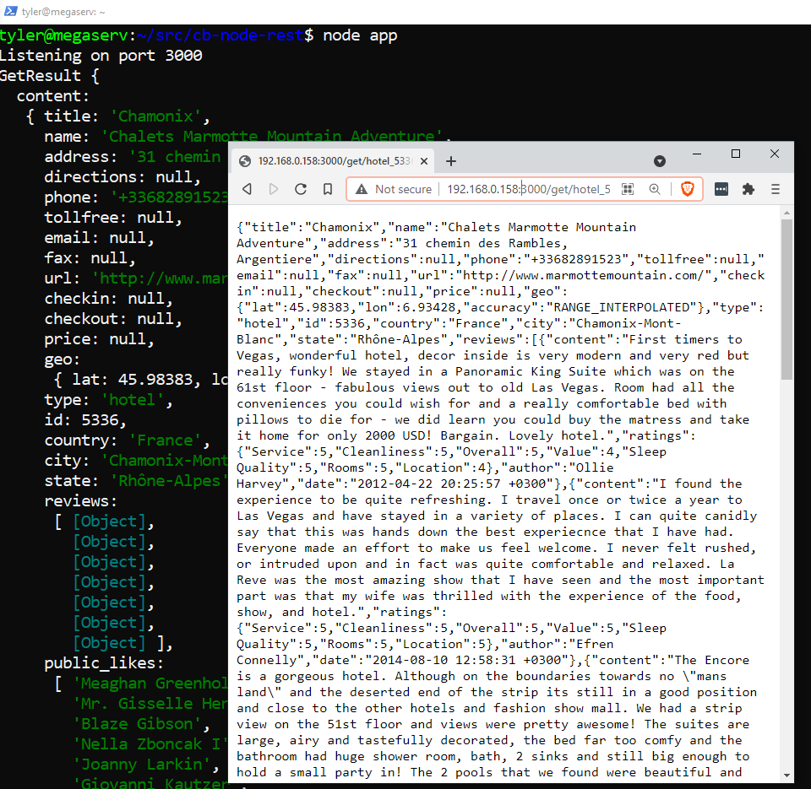Bookmark this page using the bookmark icon
Image resolution: width=811 pixels, height=789 pixels.
(328, 189)
